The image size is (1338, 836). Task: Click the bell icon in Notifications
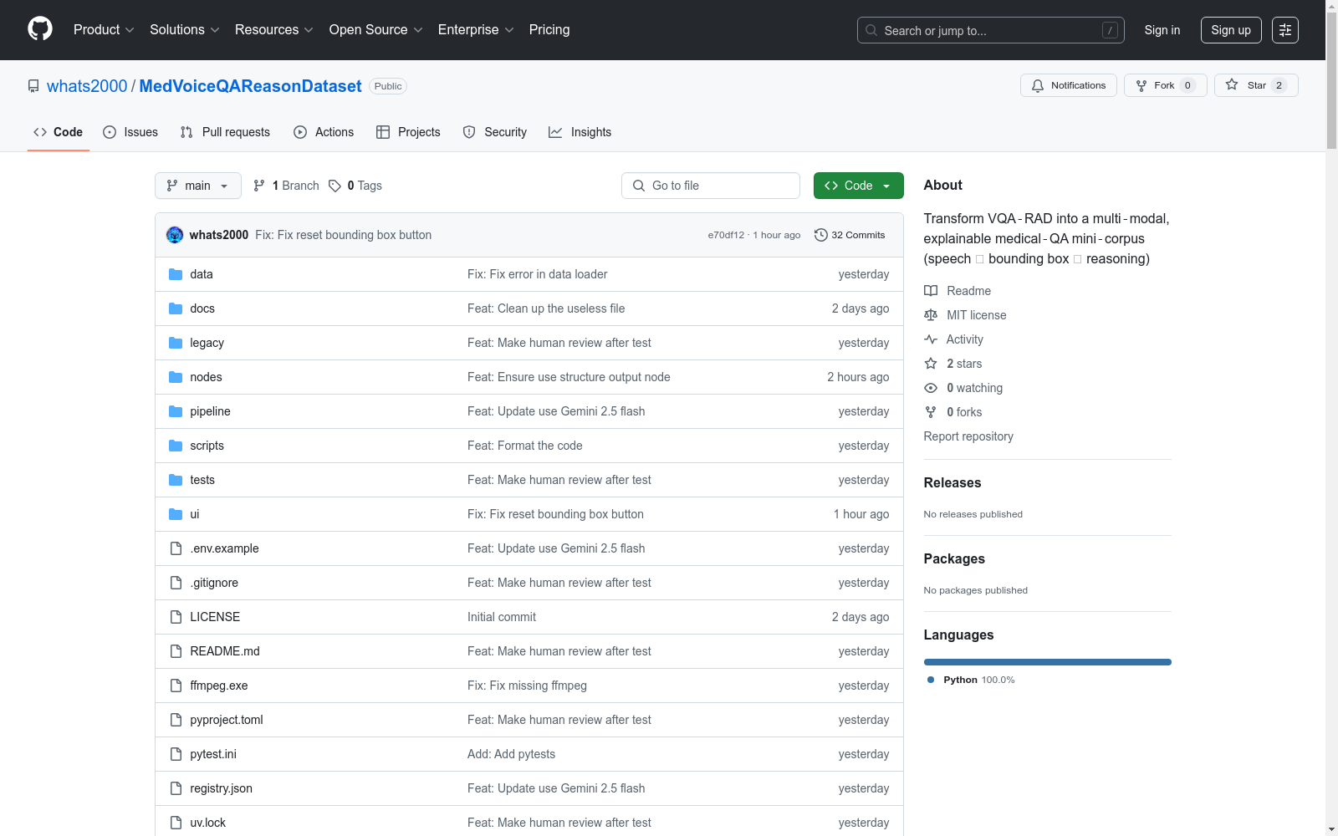[x=1038, y=85]
